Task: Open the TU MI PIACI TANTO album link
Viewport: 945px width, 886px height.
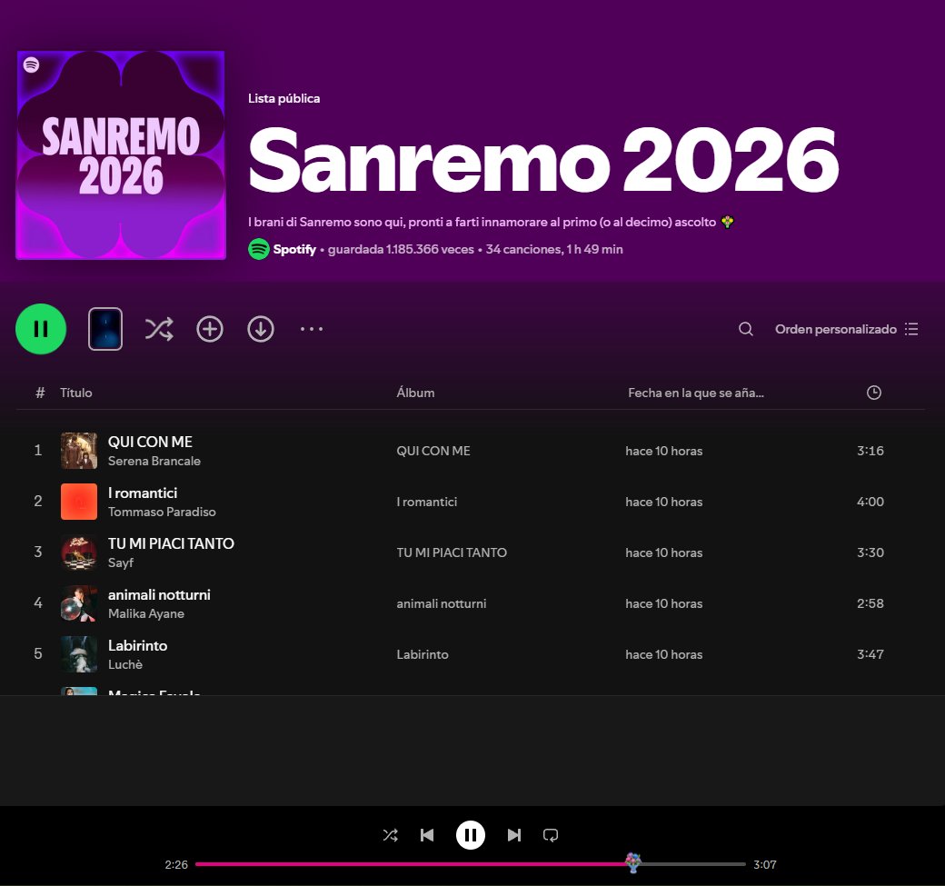Action: (x=452, y=553)
